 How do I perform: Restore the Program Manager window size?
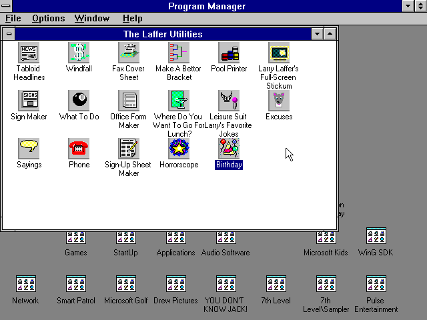421,6
